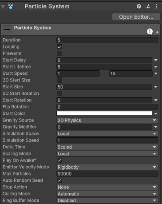The width and height of the screenshot is (162, 204).
Task: Click the Duration input field
Action: 107,40
